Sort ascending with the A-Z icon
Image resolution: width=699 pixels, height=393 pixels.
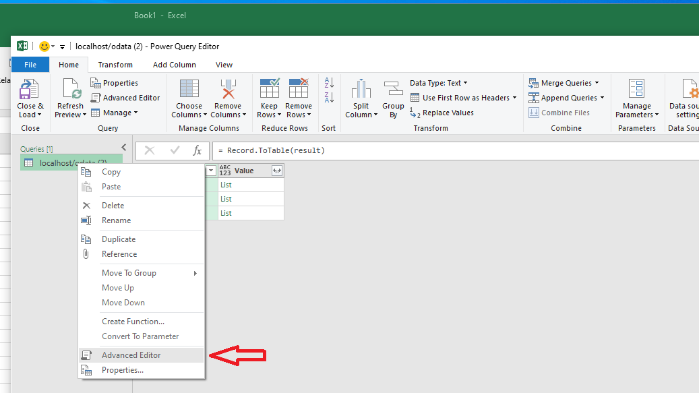coord(329,83)
